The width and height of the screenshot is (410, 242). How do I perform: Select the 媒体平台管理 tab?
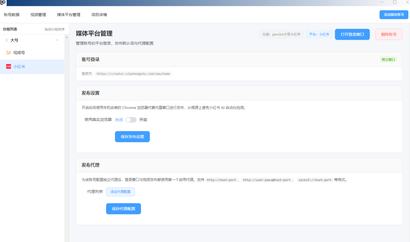[68, 15]
